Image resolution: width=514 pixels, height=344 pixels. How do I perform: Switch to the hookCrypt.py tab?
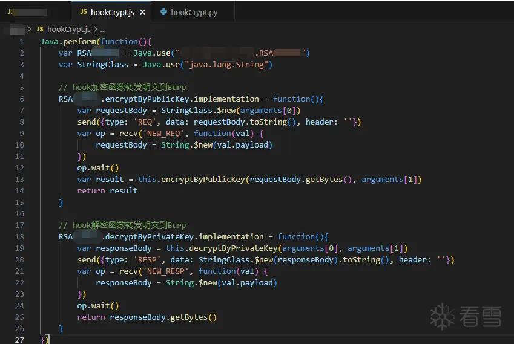click(189, 13)
